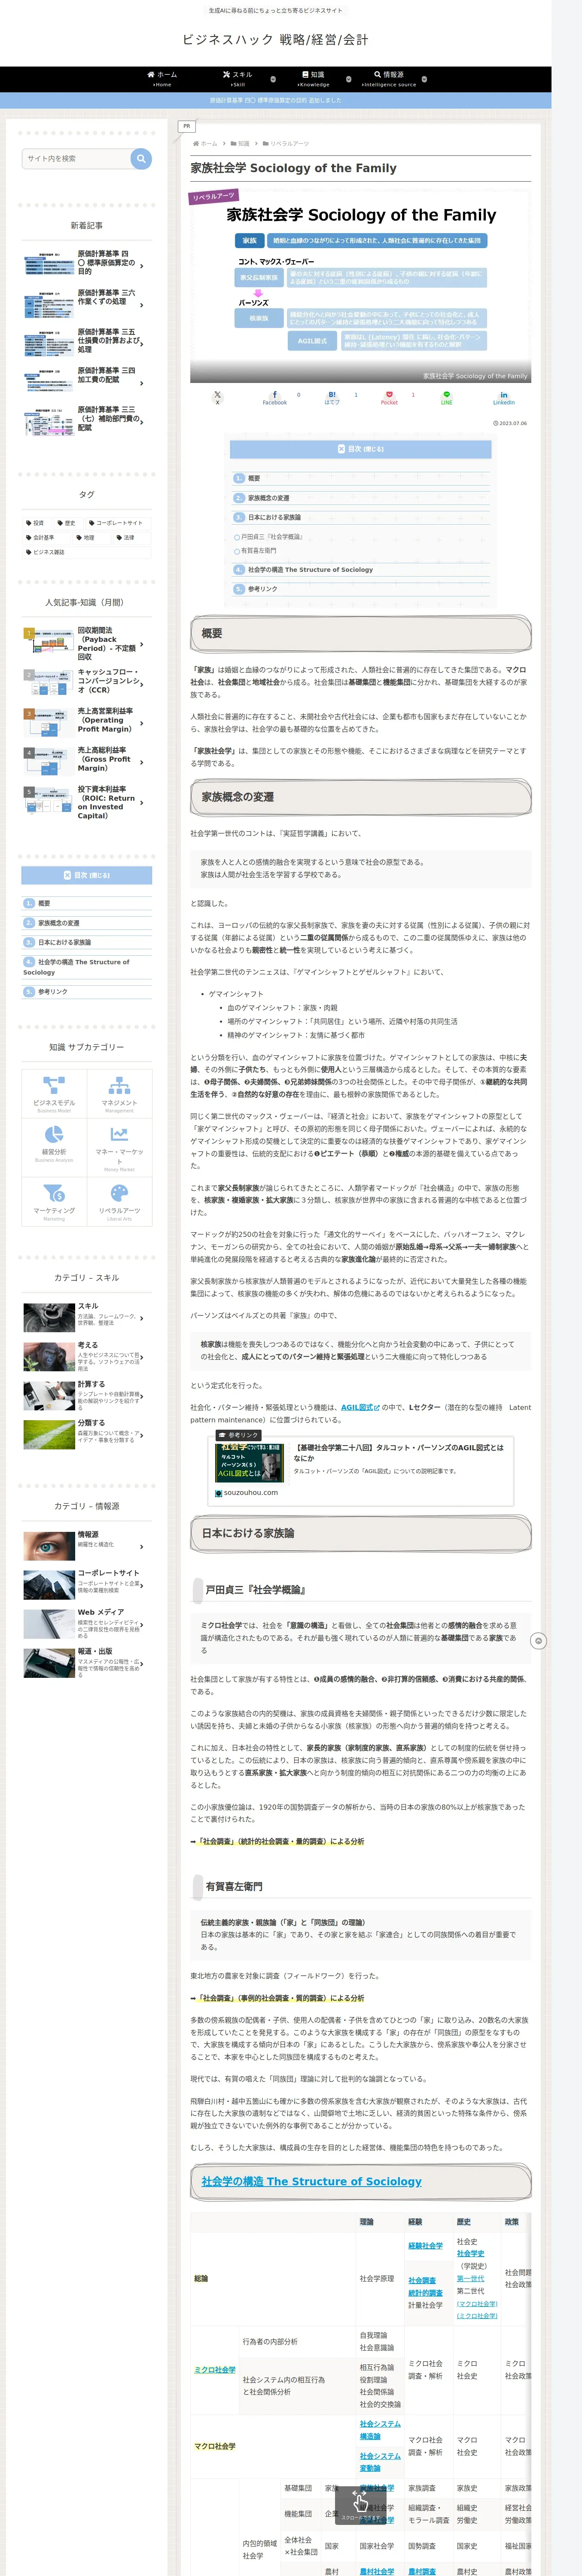The width and height of the screenshot is (582, 2576).
Task: Jump to 家族概念の変遷 in the article contents list
Action: click(x=268, y=498)
